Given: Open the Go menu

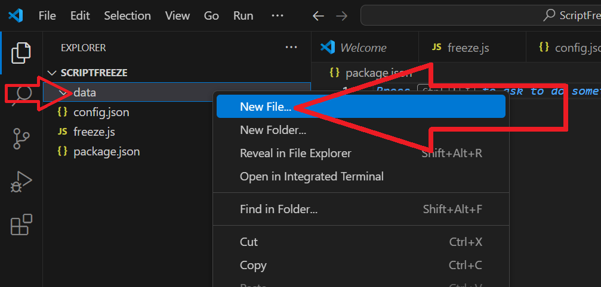Looking at the screenshot, I should coord(211,15).
